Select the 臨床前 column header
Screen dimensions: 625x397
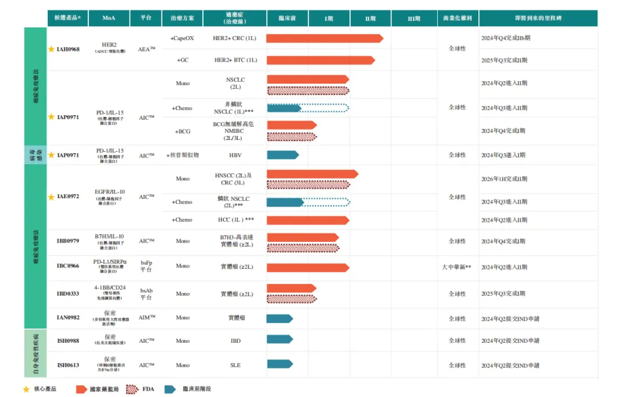[x=287, y=19]
